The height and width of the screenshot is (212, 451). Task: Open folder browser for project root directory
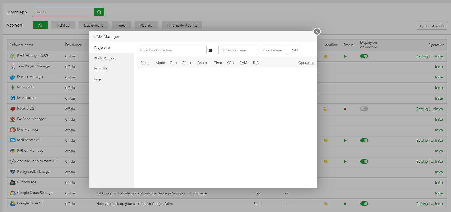(x=211, y=50)
